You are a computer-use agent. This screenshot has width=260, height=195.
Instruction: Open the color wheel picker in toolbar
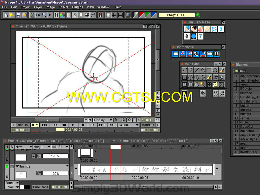coord(62,15)
